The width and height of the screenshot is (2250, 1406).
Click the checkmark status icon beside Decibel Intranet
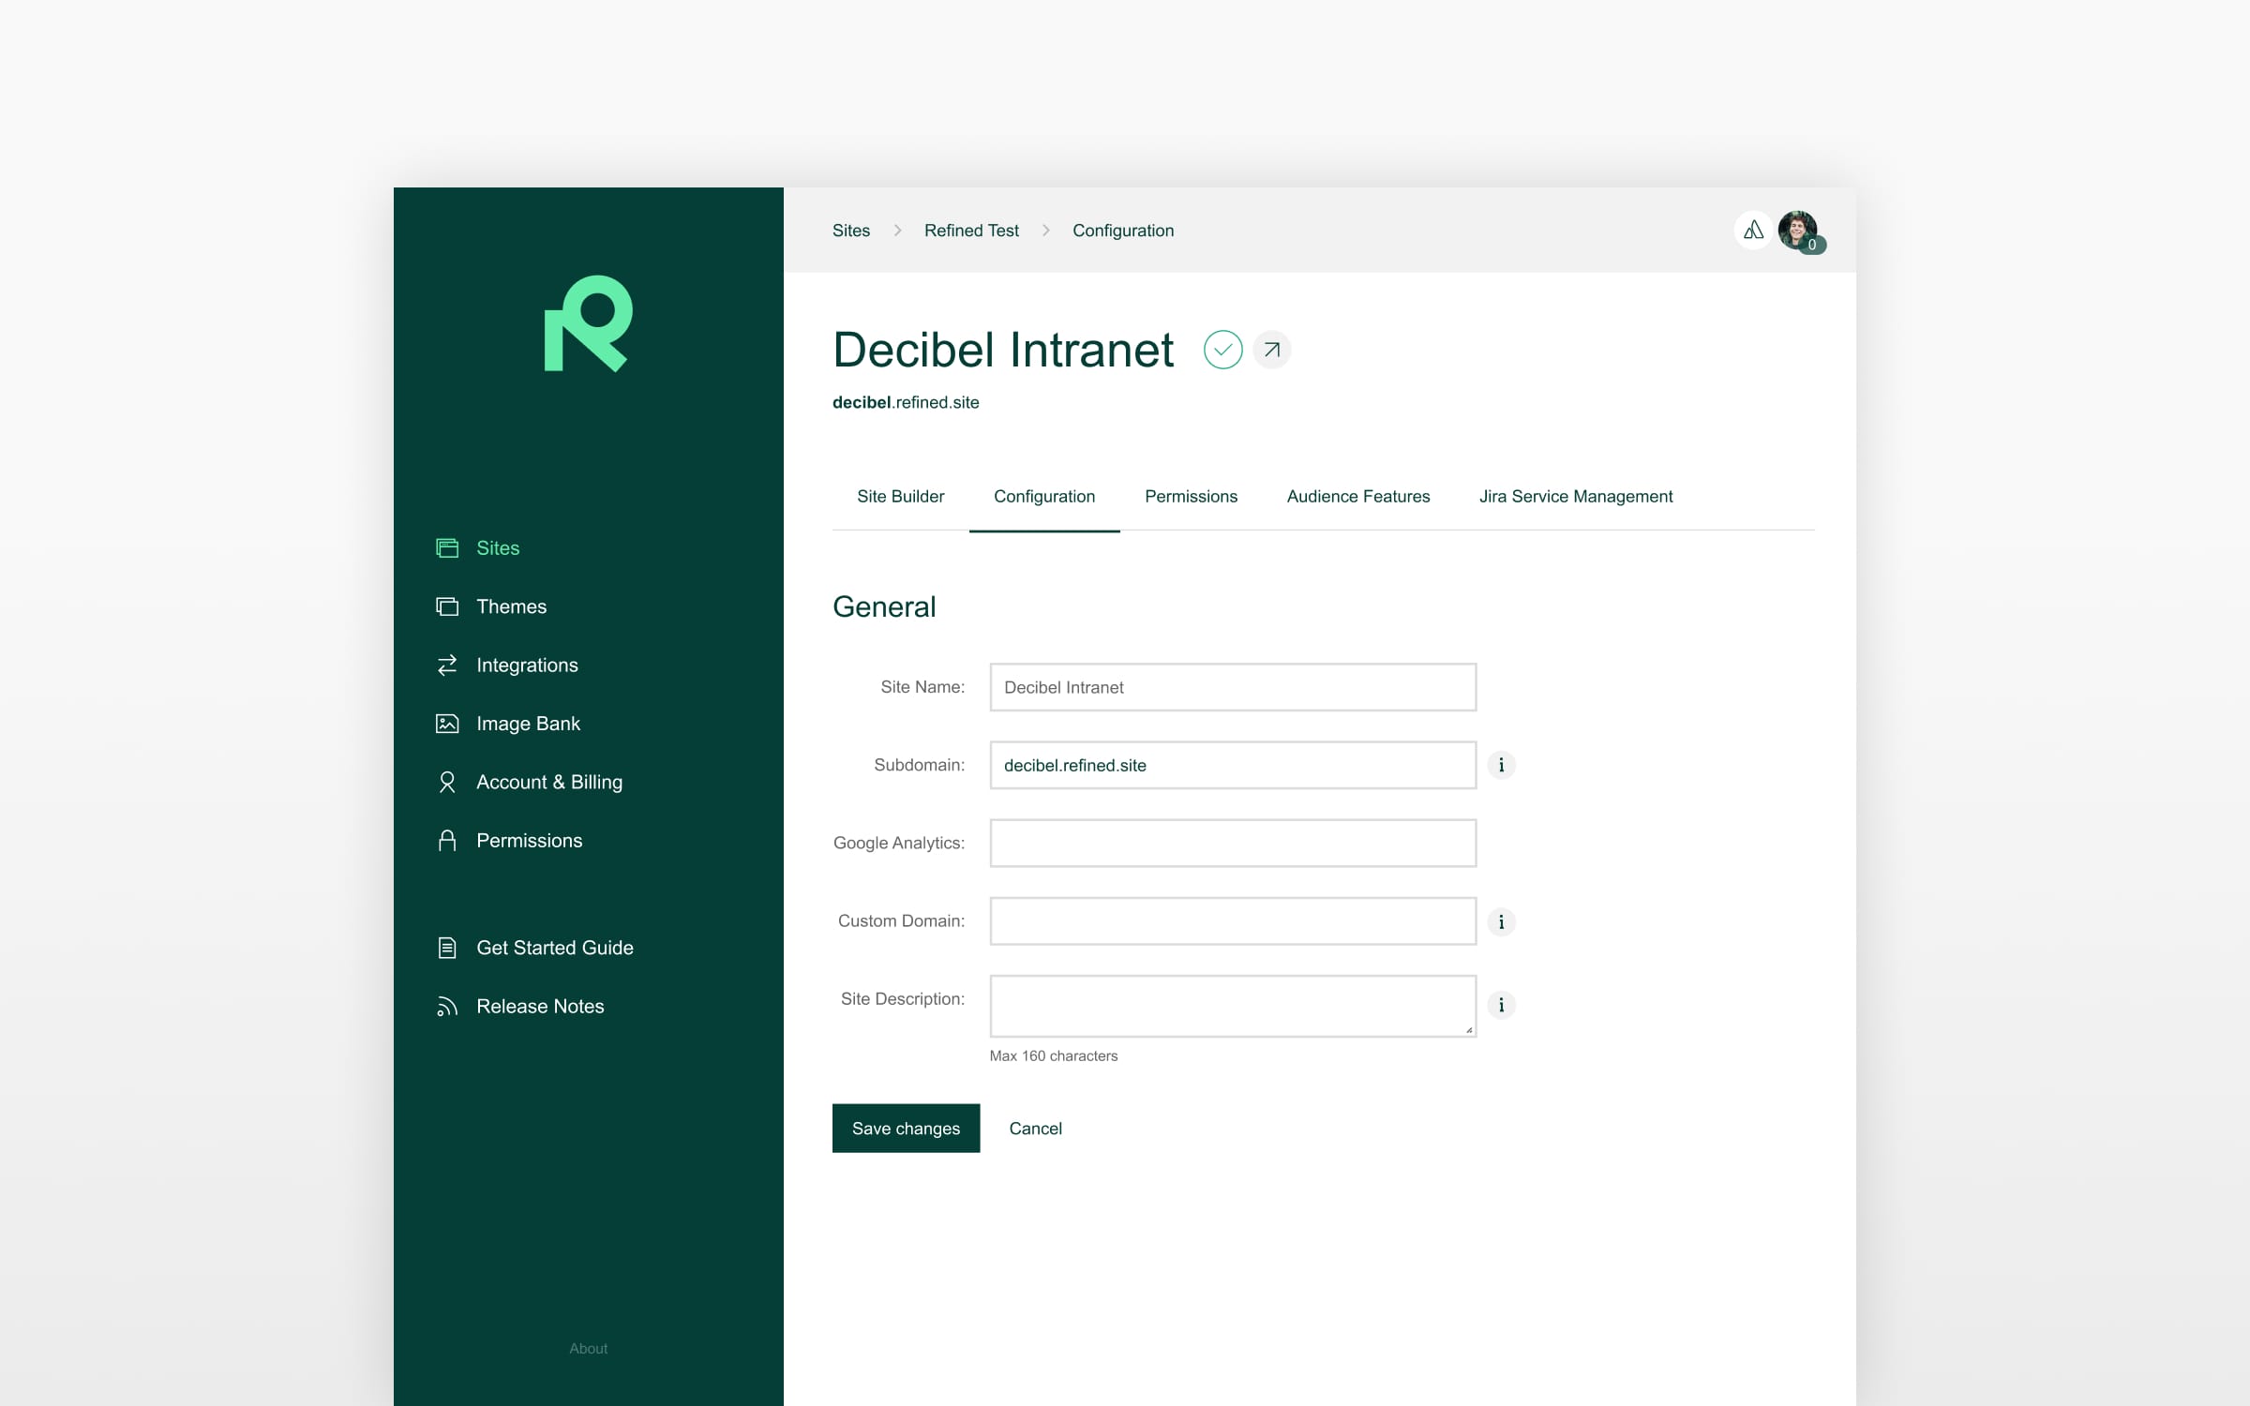point(1222,350)
